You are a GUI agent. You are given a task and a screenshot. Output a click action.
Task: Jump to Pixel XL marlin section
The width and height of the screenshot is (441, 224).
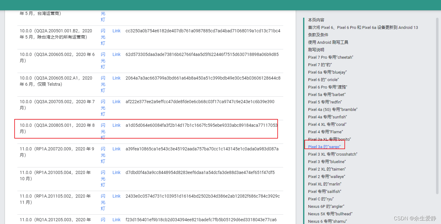[x=325, y=184]
